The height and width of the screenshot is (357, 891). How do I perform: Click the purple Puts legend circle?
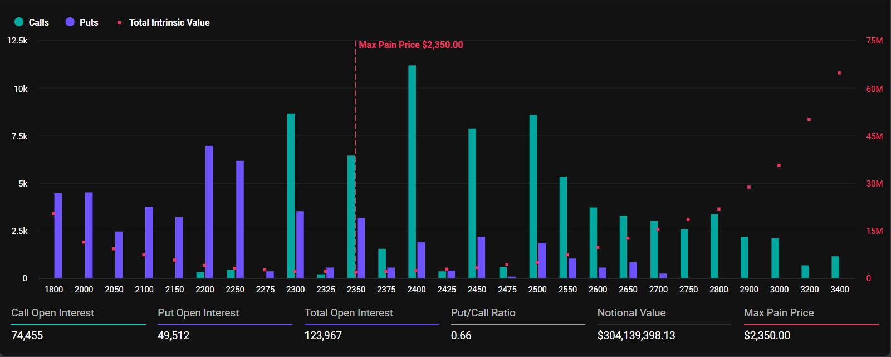(70, 22)
